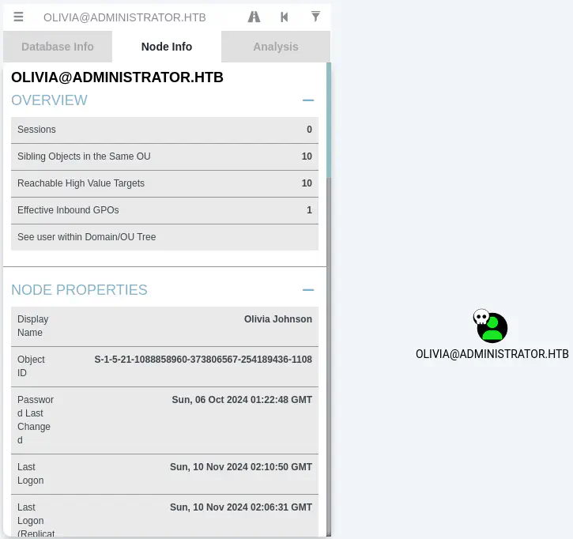The image size is (573, 539).
Task: Collapse the Node Properties section
Action: [308, 290]
